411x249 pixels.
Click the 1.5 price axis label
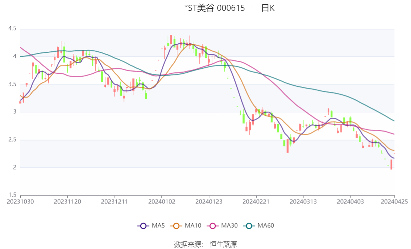12,195
